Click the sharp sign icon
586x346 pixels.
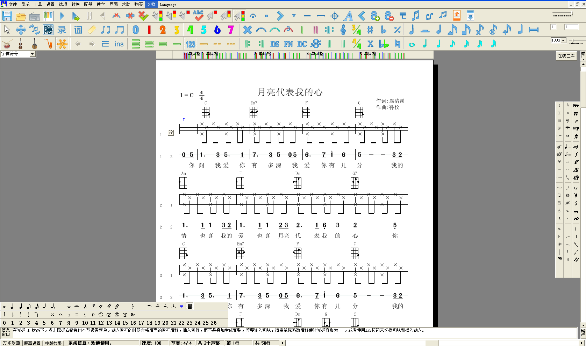point(370,30)
